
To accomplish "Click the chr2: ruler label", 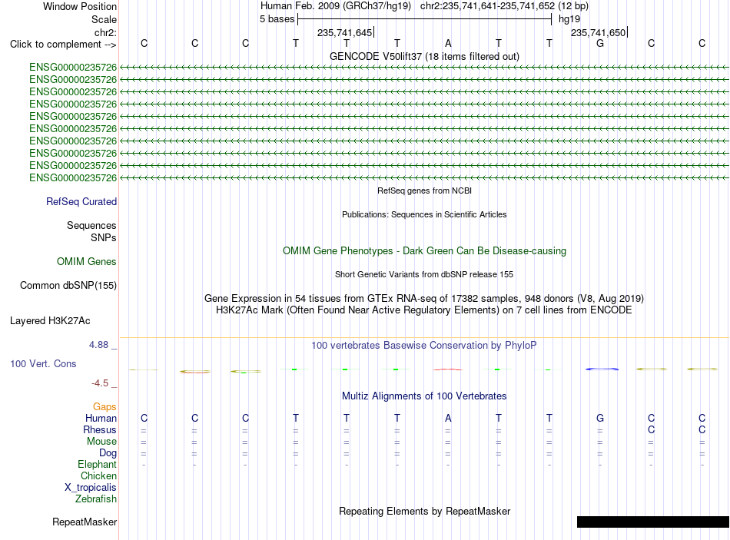I will coord(105,32).
